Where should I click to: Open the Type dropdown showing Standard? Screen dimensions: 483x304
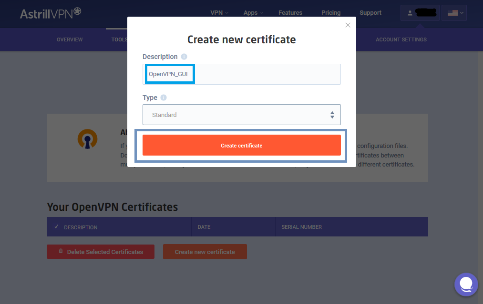[241, 115]
